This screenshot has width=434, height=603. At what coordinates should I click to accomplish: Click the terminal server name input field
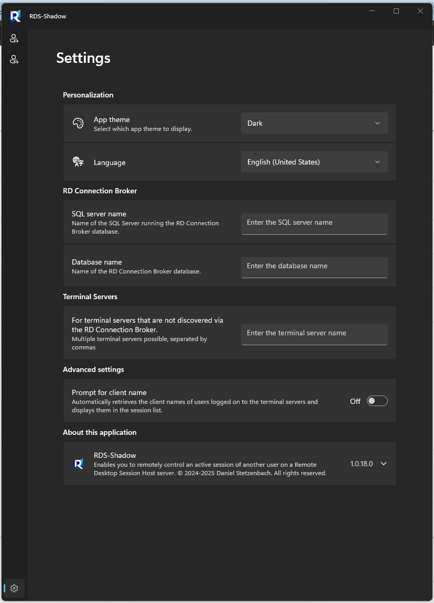(x=314, y=335)
